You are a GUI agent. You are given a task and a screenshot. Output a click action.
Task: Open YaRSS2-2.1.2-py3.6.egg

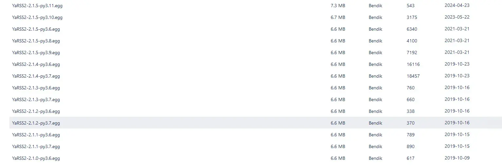[x=36, y=111]
